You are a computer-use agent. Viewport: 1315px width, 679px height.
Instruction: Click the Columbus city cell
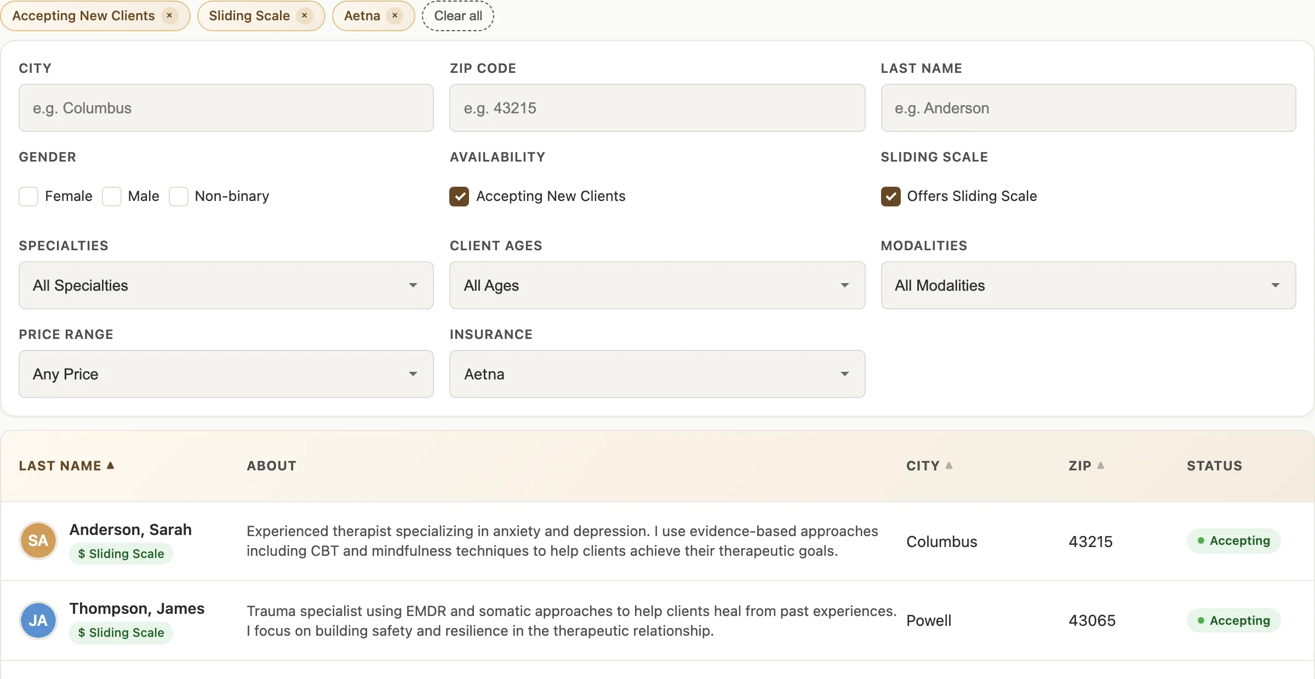coord(942,542)
